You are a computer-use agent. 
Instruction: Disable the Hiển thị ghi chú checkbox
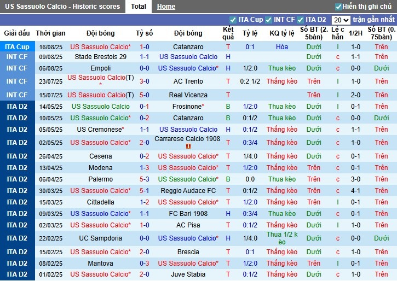pos(338,7)
